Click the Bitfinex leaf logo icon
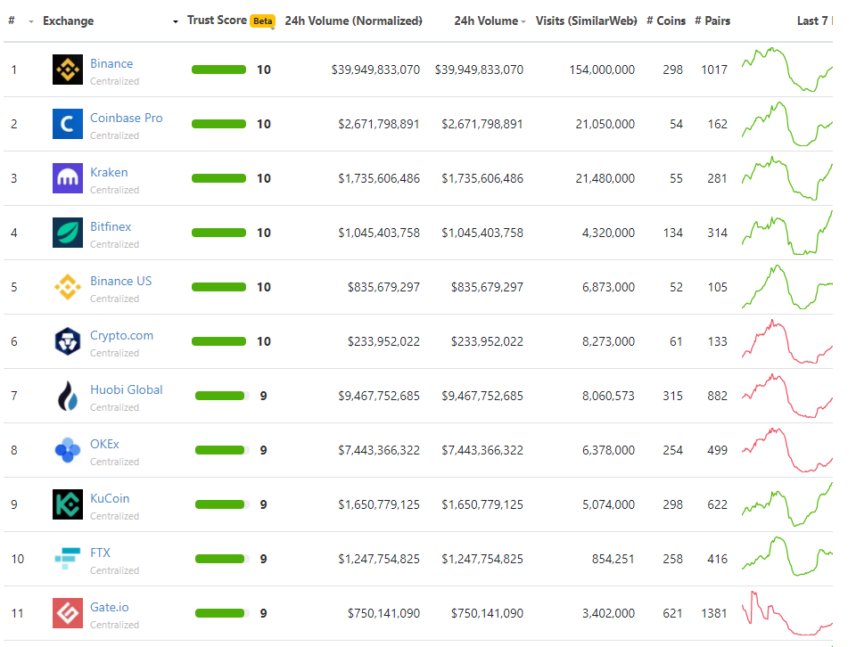 click(68, 233)
